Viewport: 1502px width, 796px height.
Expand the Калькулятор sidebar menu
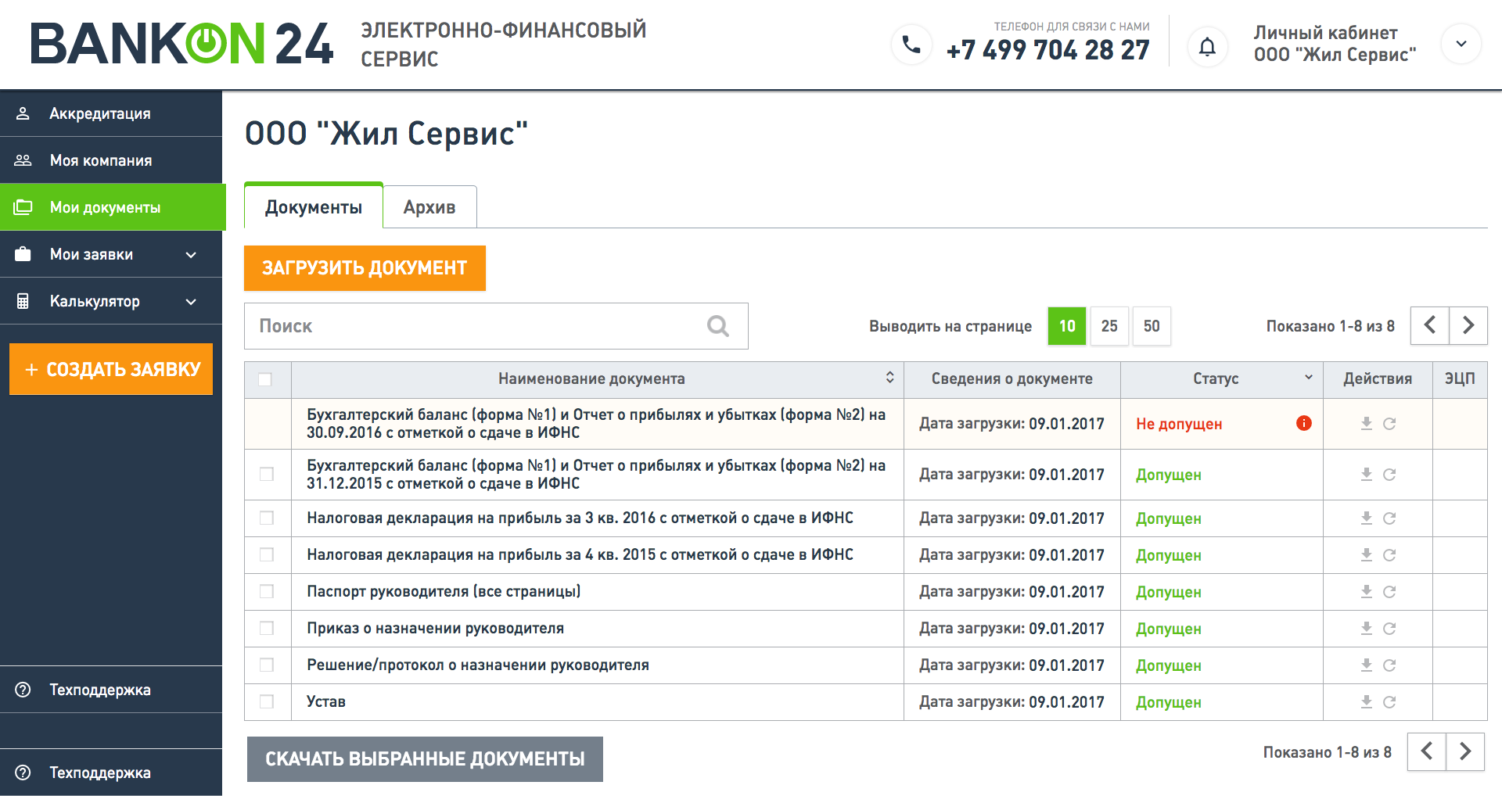(191, 302)
